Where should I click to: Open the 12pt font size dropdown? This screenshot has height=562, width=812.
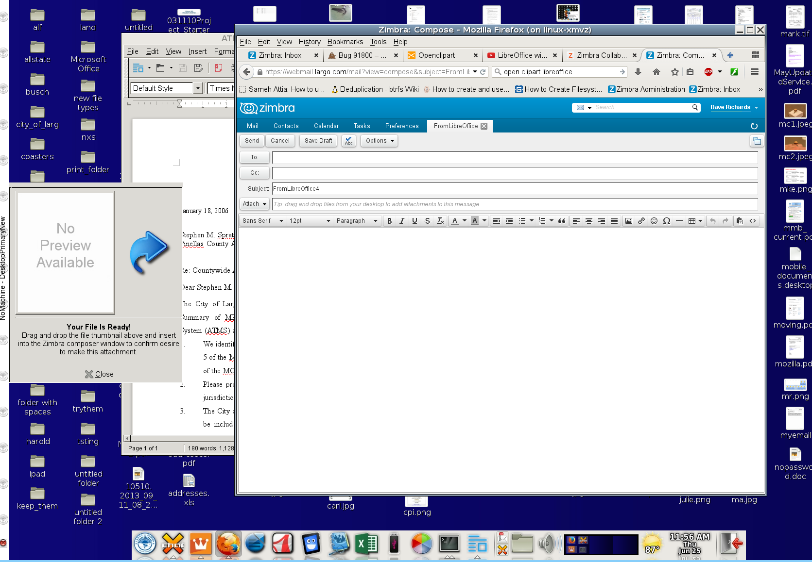tap(310, 221)
